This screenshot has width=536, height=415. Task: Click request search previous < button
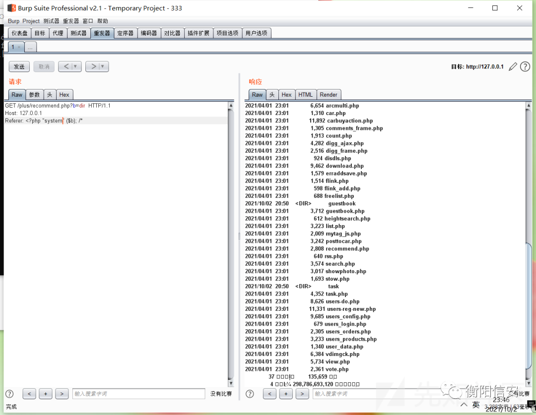click(x=29, y=394)
